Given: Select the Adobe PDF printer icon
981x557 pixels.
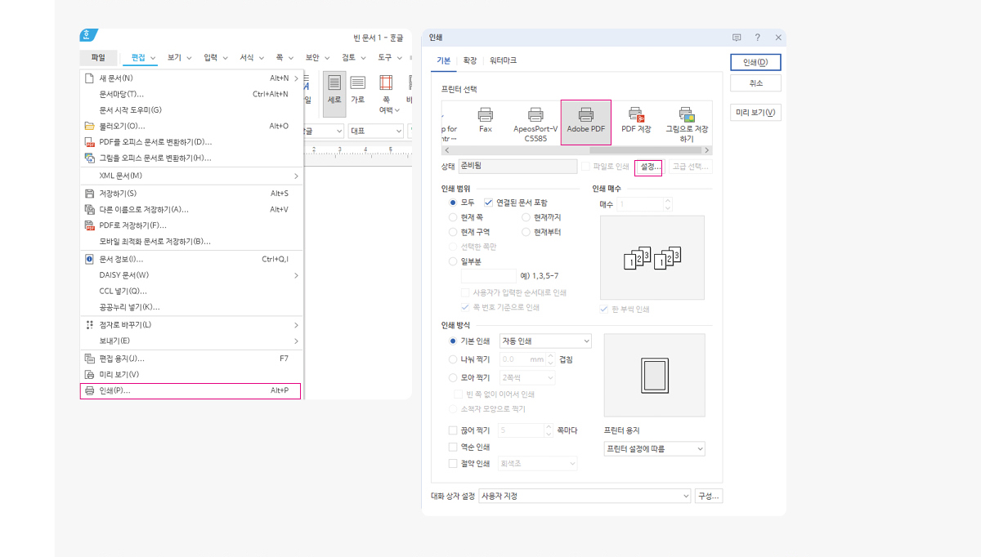Looking at the screenshot, I should pos(585,116).
